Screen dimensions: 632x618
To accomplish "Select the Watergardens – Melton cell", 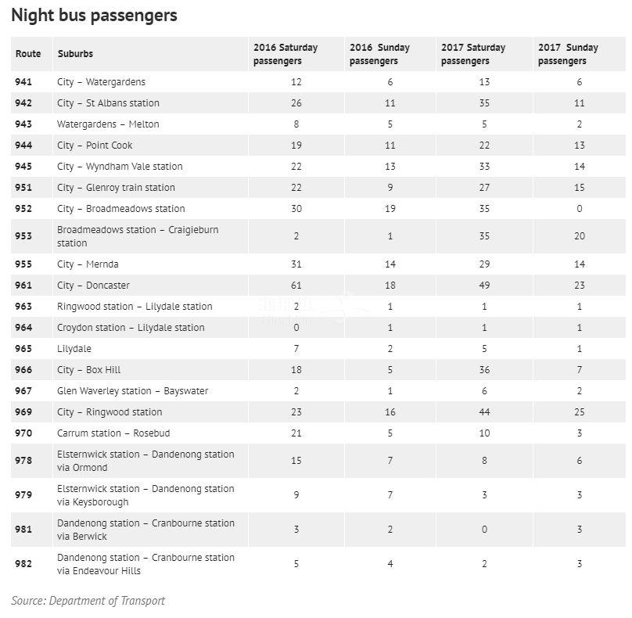I will 108,124.
